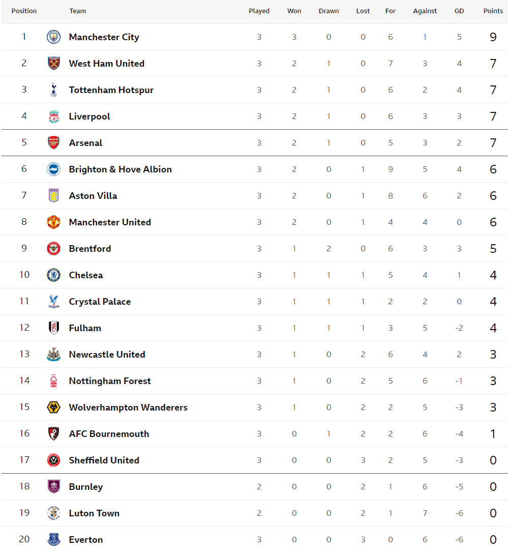Open the Chelsea team link
The width and height of the screenshot is (508, 554).
tap(86, 275)
